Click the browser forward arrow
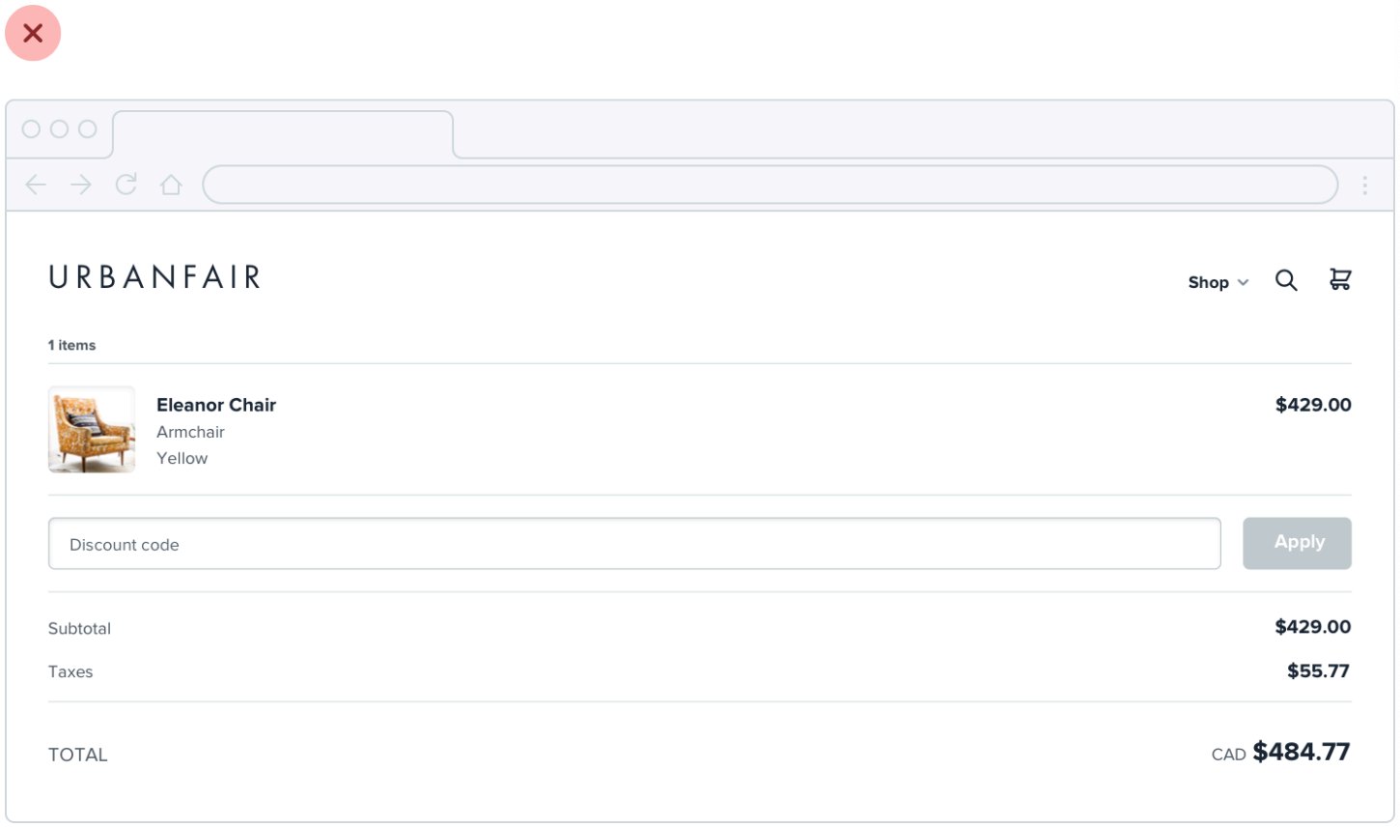Image resolution: width=1400 pixels, height=827 pixels. pos(81,185)
